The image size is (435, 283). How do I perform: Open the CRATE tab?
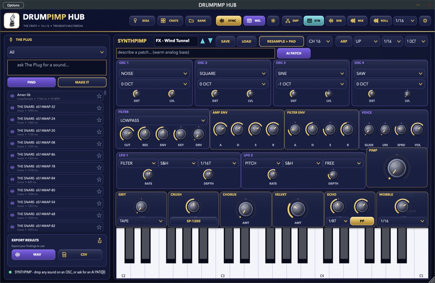170,21
